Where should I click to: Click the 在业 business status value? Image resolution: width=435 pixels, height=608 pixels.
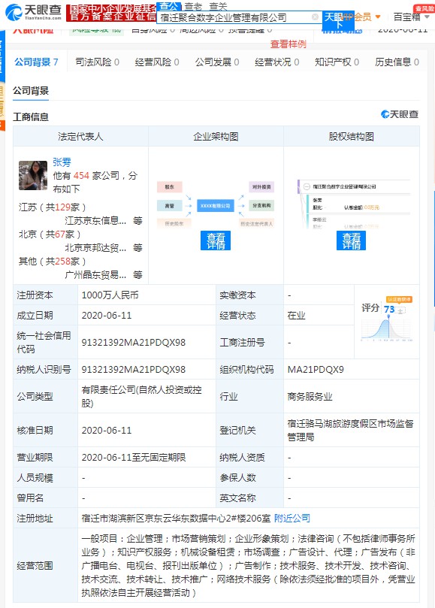pyautogui.click(x=296, y=315)
